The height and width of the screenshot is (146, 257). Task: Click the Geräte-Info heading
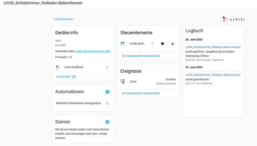67,33
